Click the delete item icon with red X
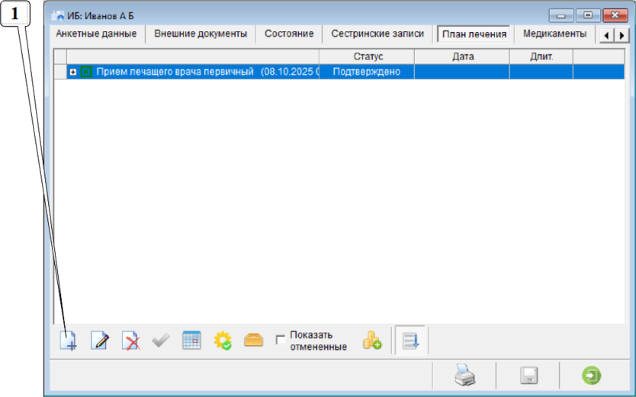The width and height of the screenshot is (636, 397). click(x=130, y=341)
